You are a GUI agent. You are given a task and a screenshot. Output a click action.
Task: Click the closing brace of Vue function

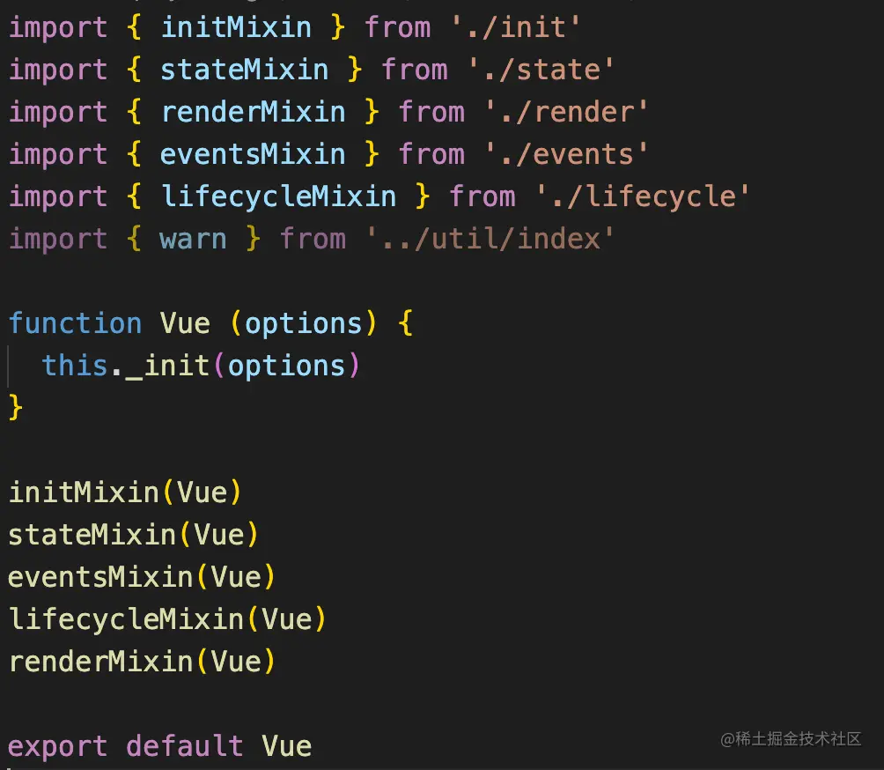tap(15, 408)
